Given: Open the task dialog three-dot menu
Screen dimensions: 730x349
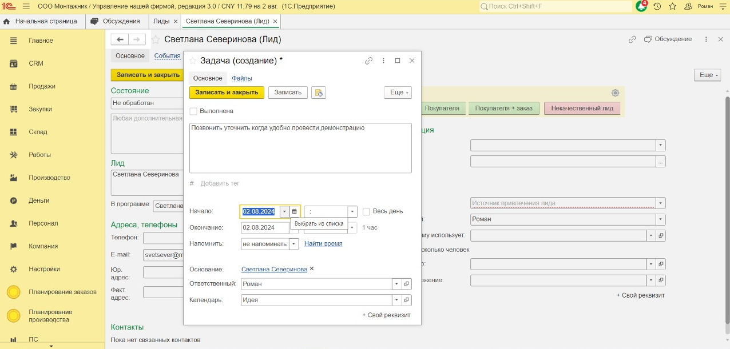Looking at the screenshot, I should pos(383,61).
